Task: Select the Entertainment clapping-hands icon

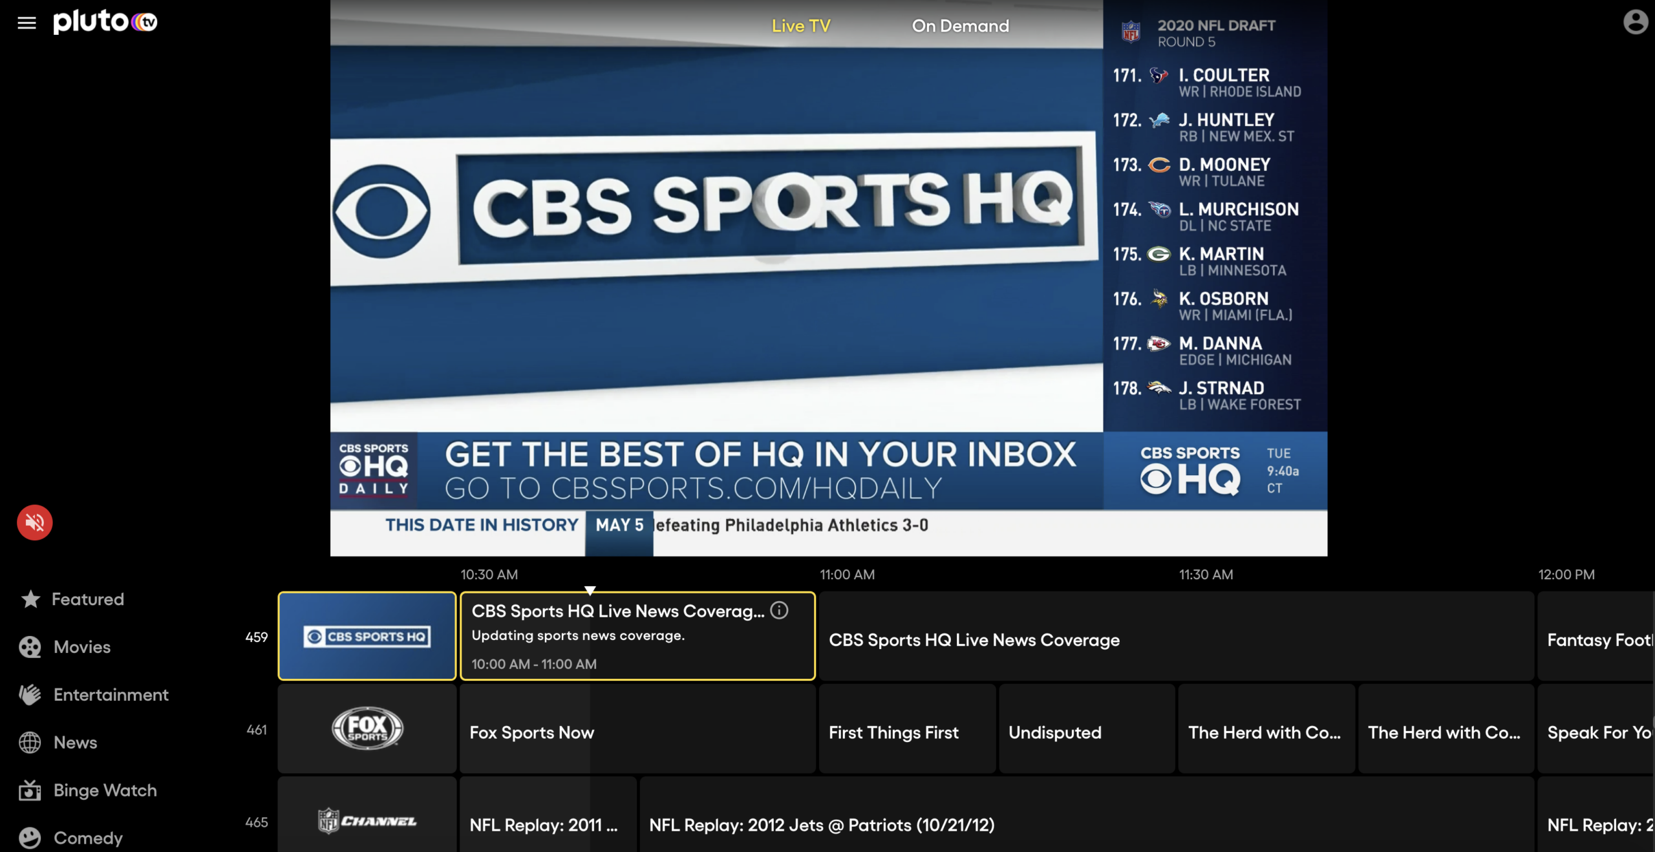Action: (x=28, y=694)
